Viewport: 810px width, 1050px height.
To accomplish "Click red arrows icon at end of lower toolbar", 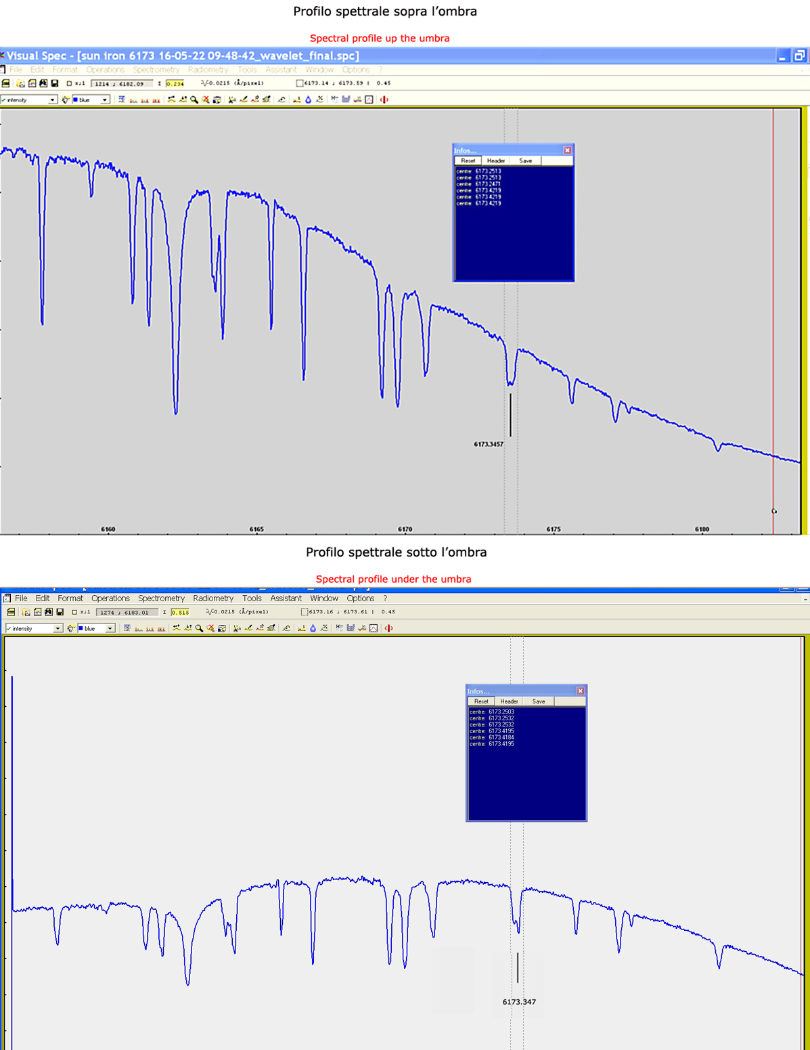I will click(388, 628).
